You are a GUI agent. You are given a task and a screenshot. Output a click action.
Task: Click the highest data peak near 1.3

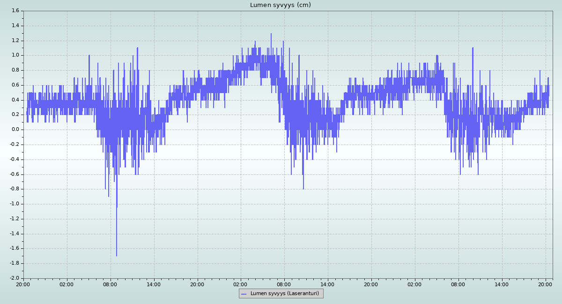pos(271,35)
